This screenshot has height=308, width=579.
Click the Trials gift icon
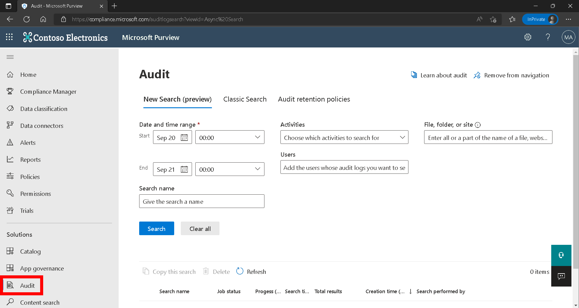10,210
